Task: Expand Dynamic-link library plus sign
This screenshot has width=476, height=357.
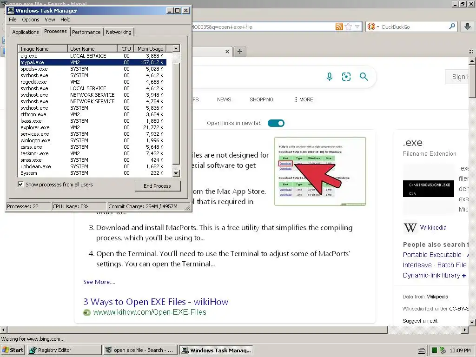Action: click(x=464, y=276)
